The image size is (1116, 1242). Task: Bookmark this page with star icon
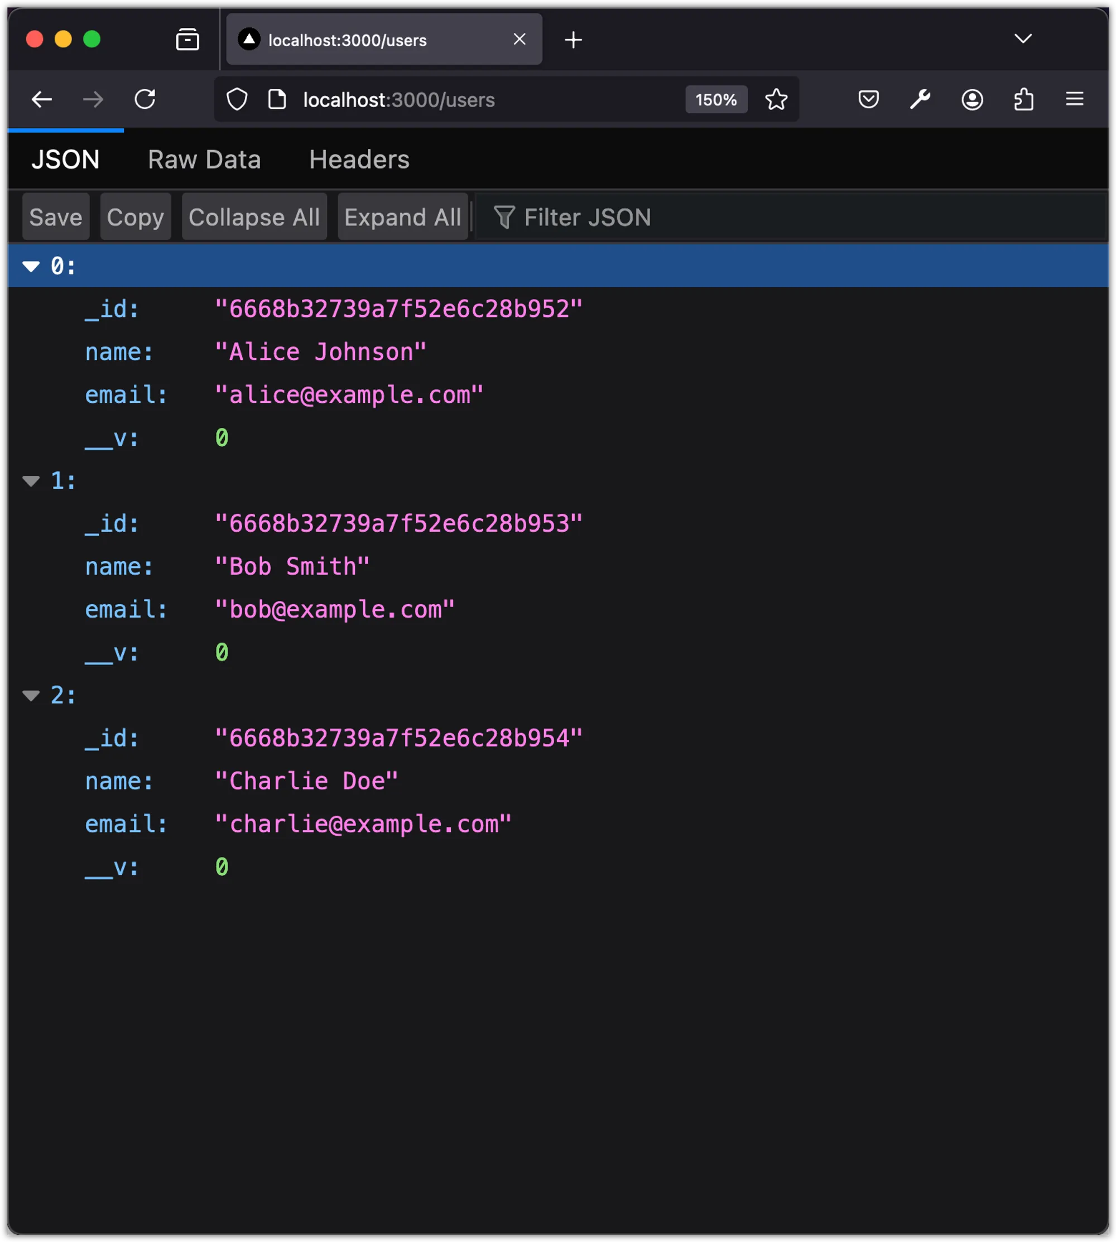776,99
